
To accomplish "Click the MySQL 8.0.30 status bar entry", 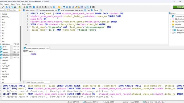I will 108,102.
